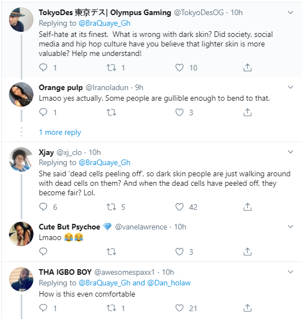Retweet Cute But Psychoe's tweet
This screenshot has width=302, height=319.
tap(112, 252)
